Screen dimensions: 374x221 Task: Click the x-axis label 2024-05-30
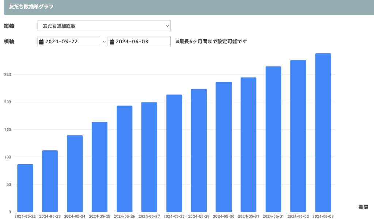(224, 217)
